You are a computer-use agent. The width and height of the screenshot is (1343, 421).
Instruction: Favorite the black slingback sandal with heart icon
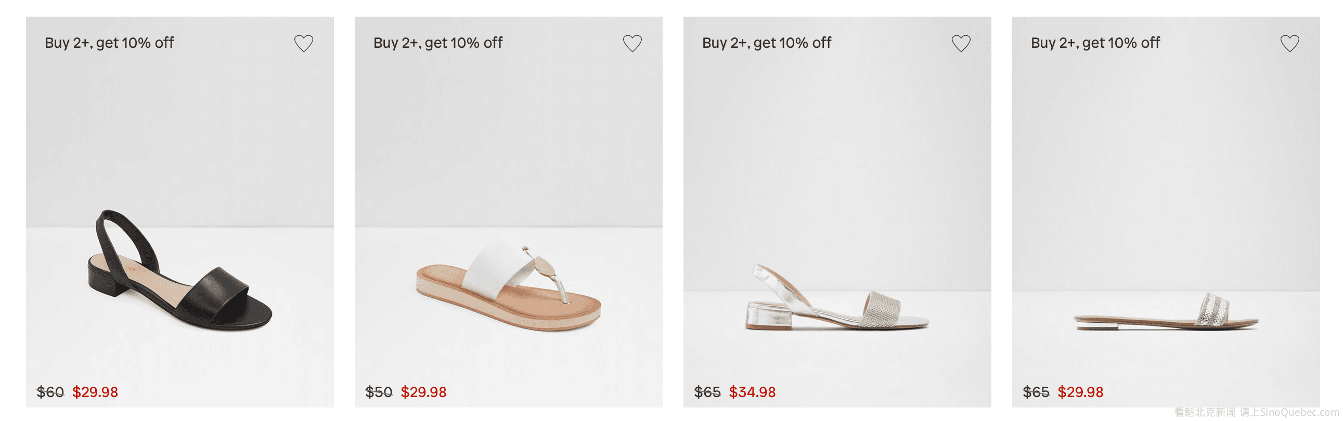tap(303, 43)
